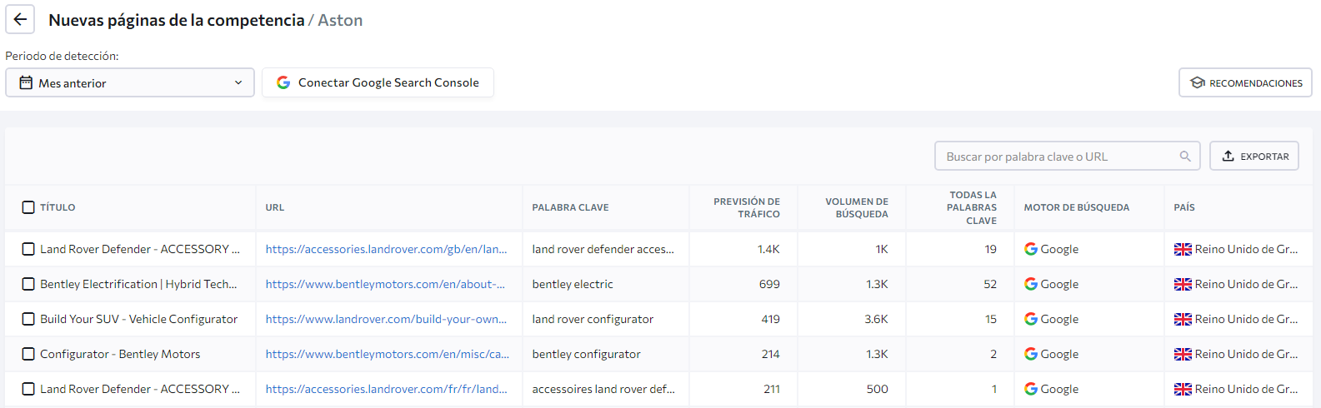This screenshot has height=408, width=1321.
Task: Sort by VOLUMEN DE BÚSQUEDA column
Action: pyautogui.click(x=857, y=207)
